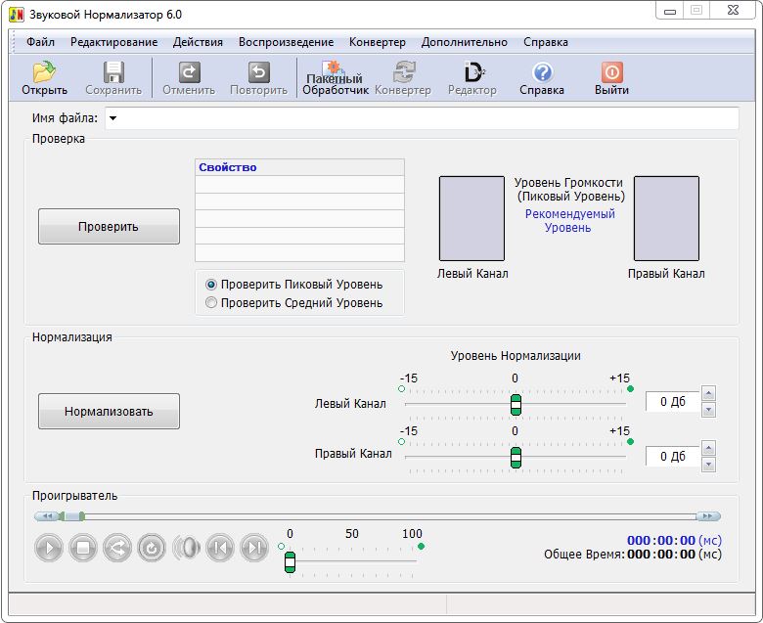Close the Звуковой Нормализатор window
The width and height of the screenshot is (763, 623).
(733, 10)
